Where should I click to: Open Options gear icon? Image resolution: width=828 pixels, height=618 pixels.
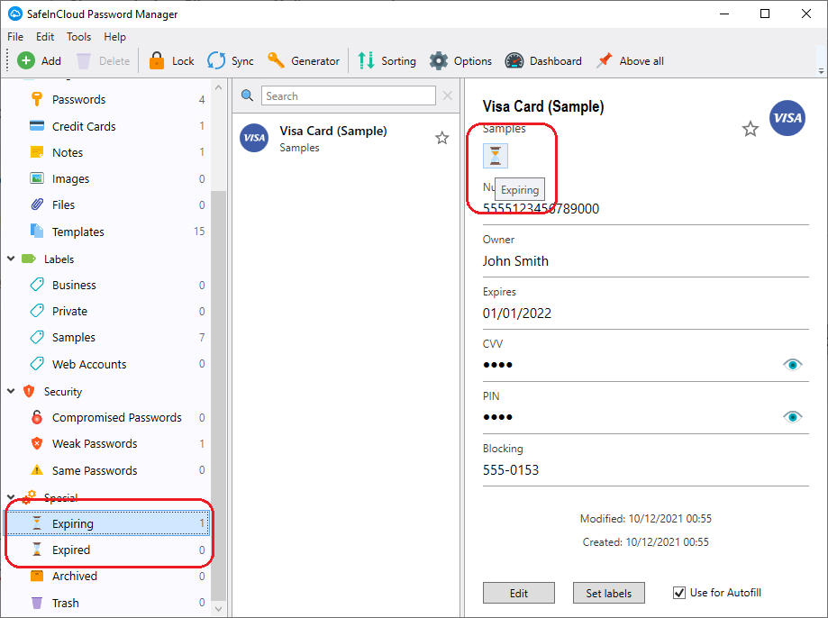coord(438,60)
